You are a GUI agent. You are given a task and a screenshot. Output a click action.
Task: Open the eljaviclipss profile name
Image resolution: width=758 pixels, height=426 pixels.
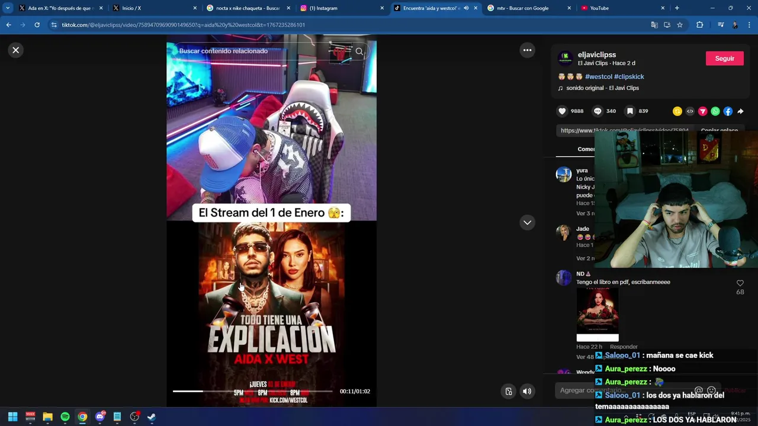tap(597, 54)
